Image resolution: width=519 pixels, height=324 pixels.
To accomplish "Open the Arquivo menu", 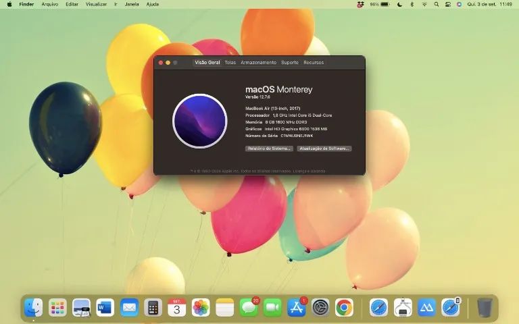I will [49, 4].
